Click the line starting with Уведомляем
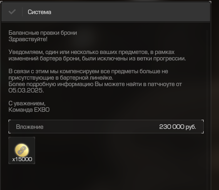The width and height of the screenshot is (219, 190). pos(91,52)
